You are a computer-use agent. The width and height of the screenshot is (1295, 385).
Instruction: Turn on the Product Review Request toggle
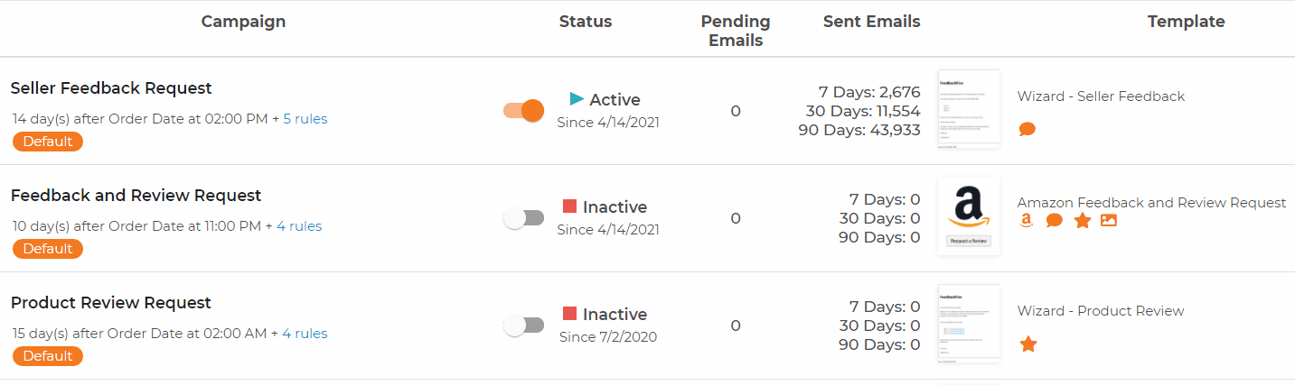[523, 325]
